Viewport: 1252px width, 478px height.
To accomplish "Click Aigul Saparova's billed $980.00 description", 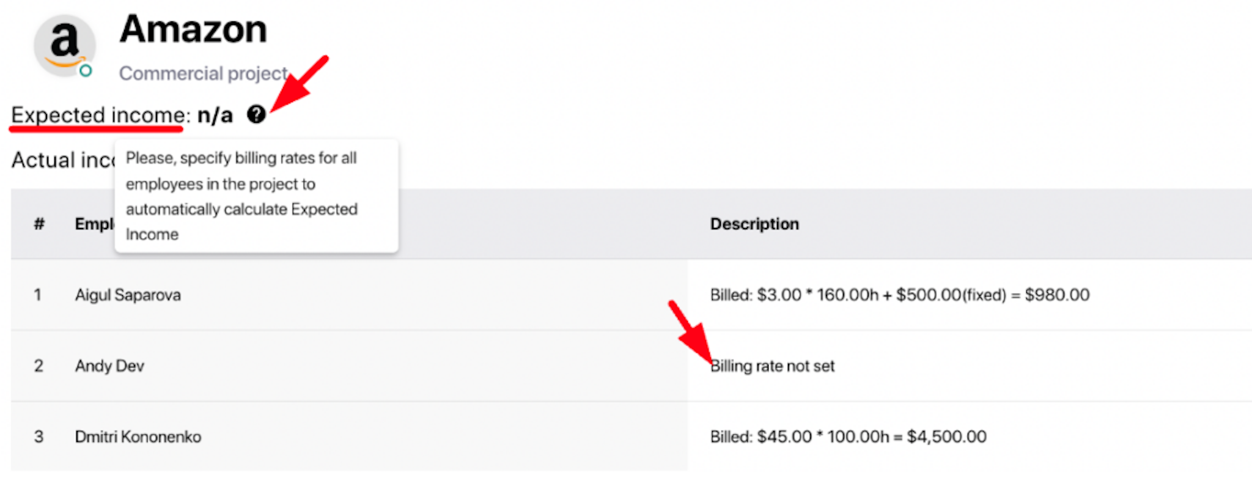I will coord(900,295).
